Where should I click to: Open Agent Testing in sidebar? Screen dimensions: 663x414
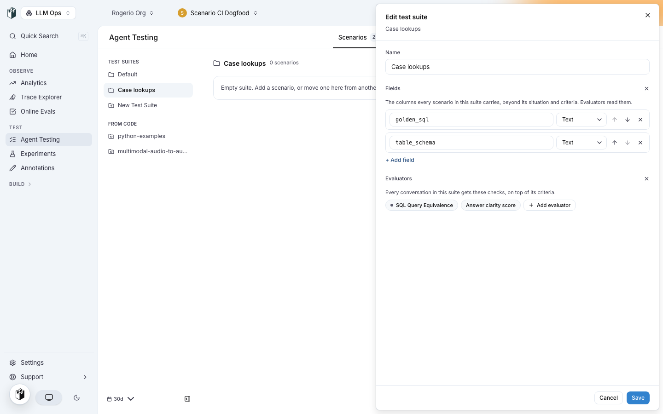(x=49, y=139)
